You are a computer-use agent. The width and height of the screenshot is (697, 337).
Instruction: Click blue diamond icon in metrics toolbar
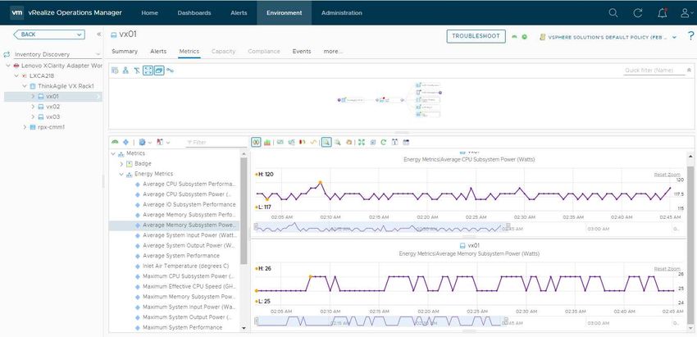(125, 143)
